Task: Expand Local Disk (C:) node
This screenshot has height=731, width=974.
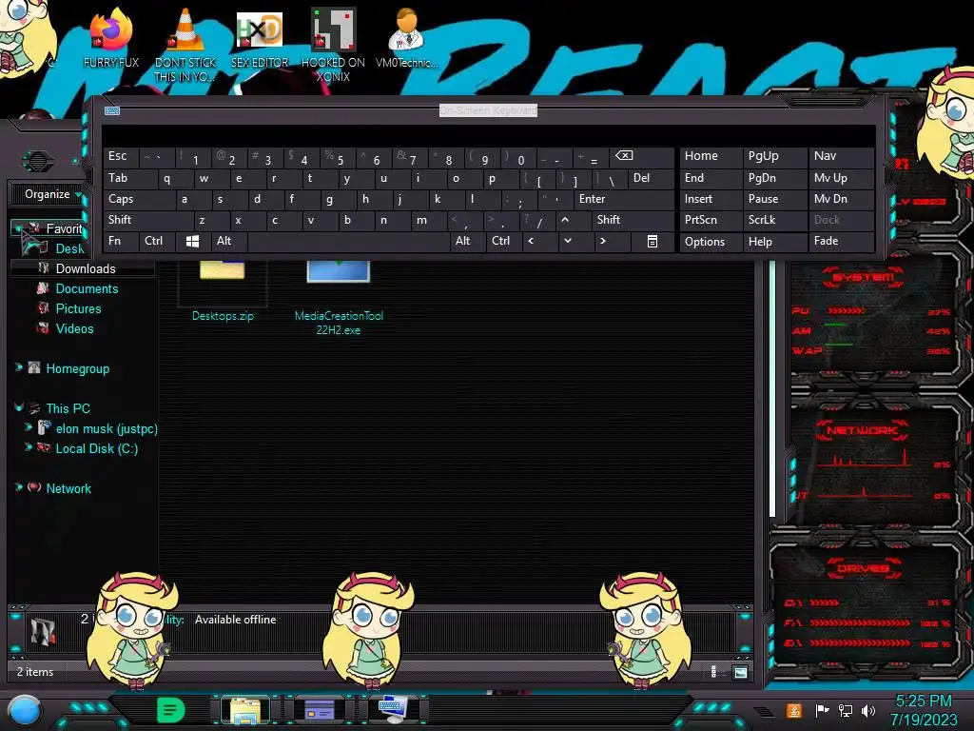Action: coord(28,447)
